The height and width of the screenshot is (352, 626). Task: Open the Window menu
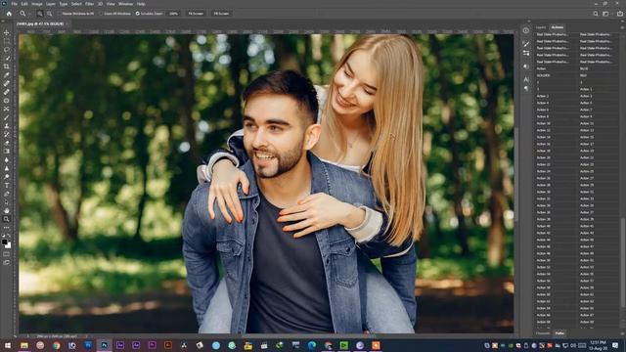pos(126,4)
